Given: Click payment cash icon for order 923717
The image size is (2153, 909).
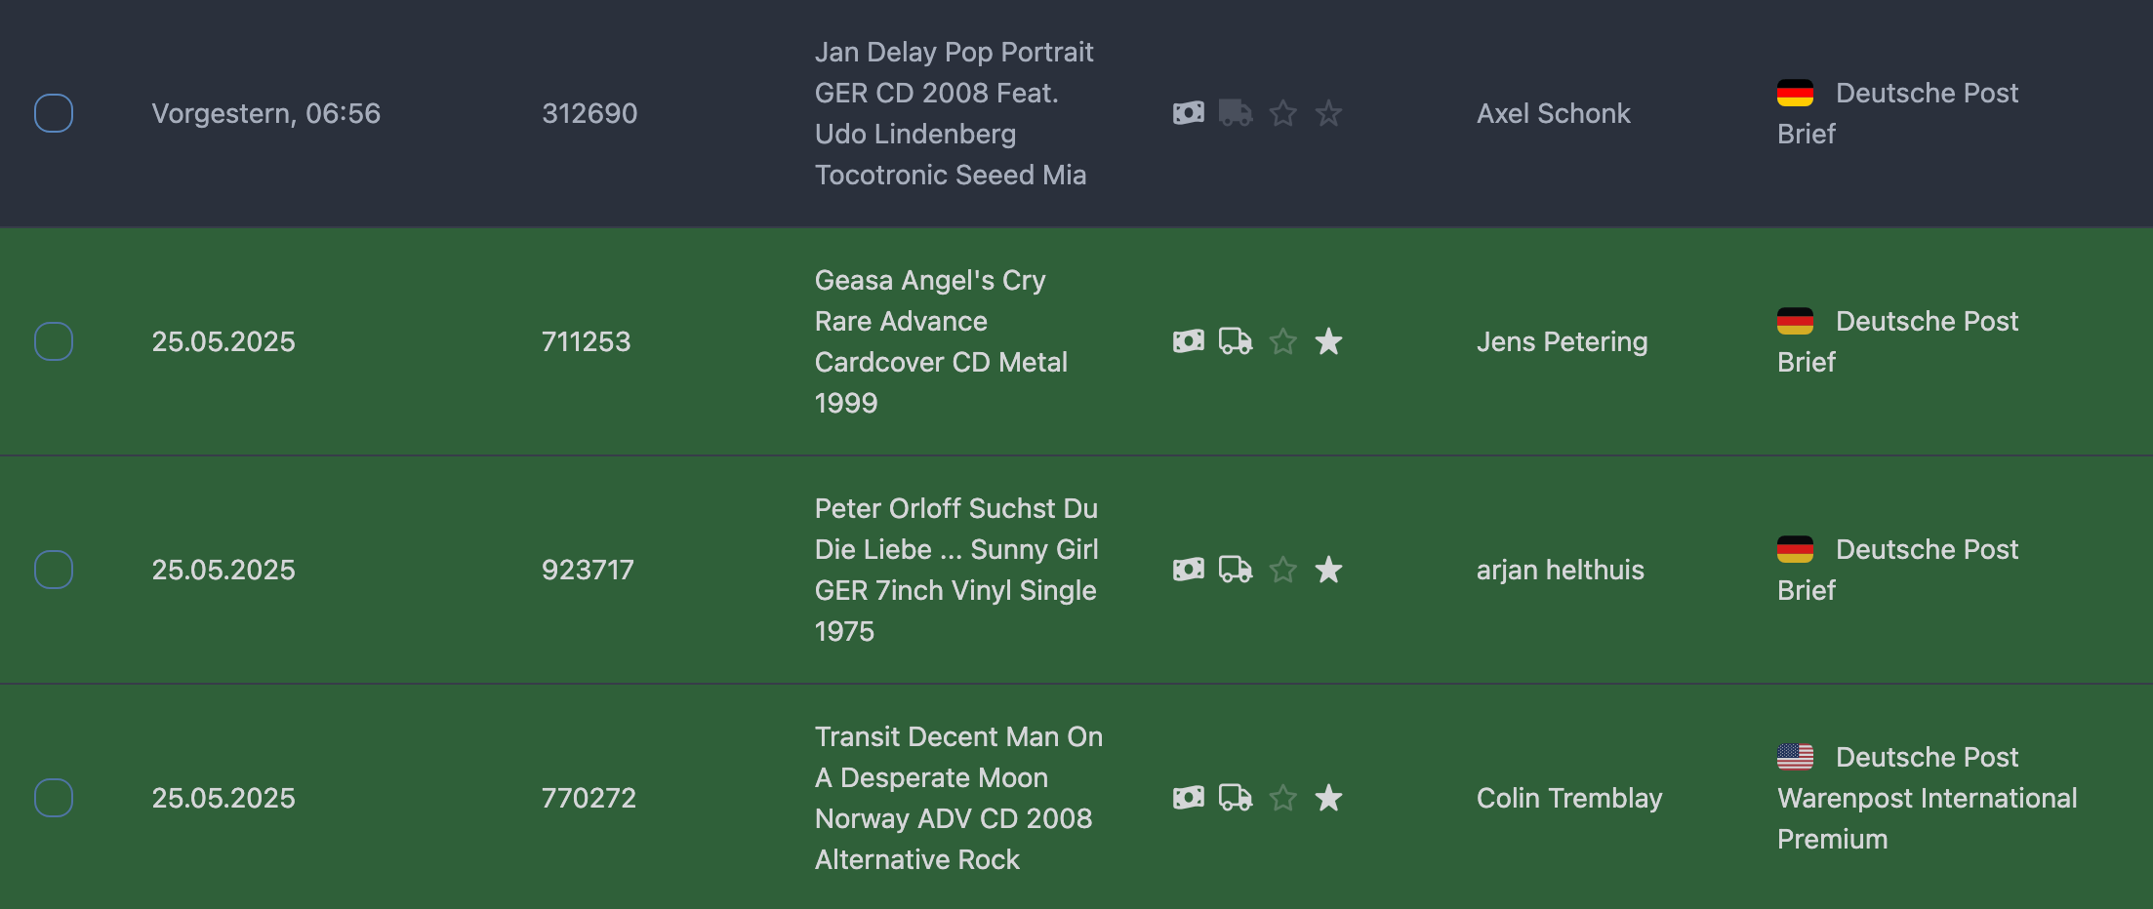Looking at the screenshot, I should pyautogui.click(x=1188, y=570).
